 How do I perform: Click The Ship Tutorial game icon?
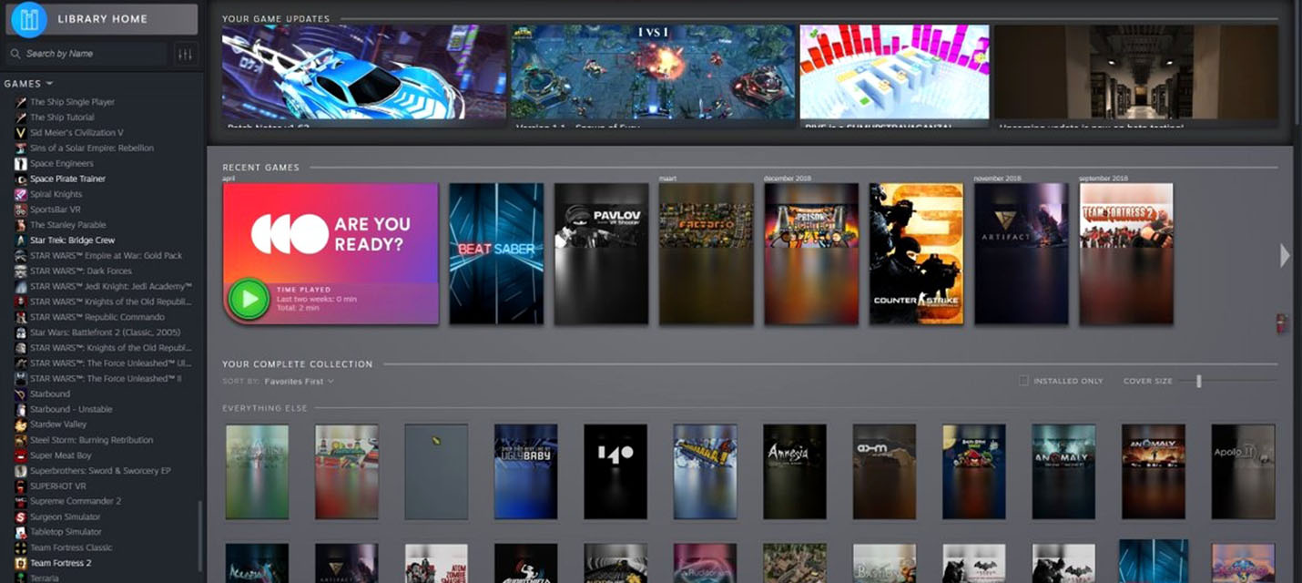[21, 118]
